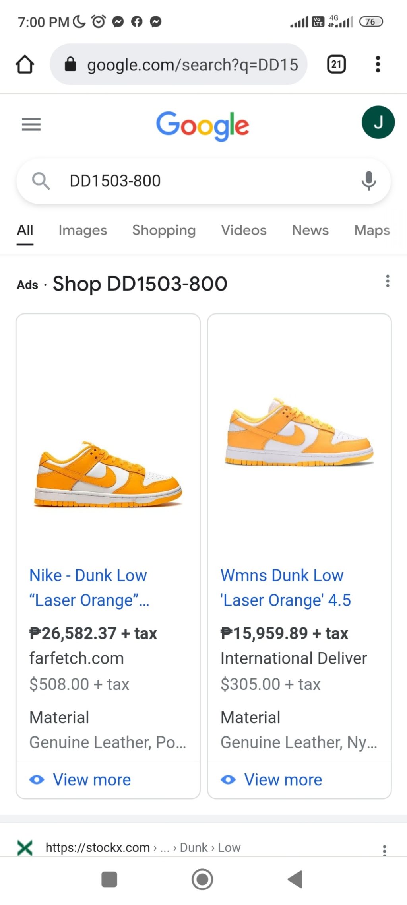Image resolution: width=407 pixels, height=905 pixels.
Task: Tap the search magnifier icon
Action: (x=41, y=181)
